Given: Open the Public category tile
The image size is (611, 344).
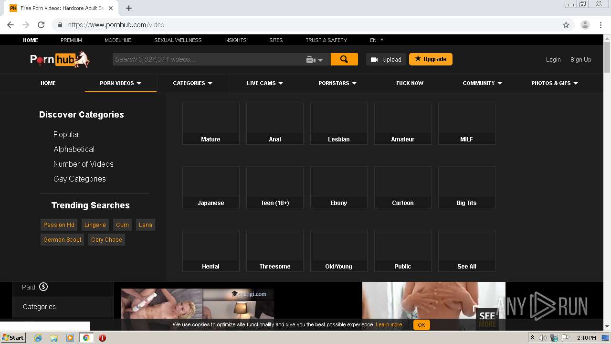Looking at the screenshot, I should 403,251.
